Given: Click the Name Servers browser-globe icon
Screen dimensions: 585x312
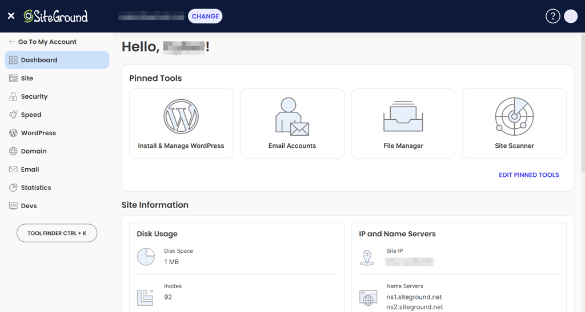Looking at the screenshot, I should (368, 298).
